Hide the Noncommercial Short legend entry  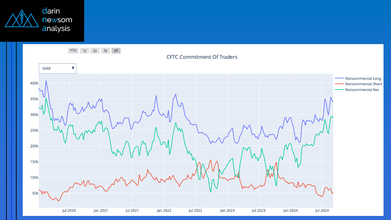pos(363,84)
